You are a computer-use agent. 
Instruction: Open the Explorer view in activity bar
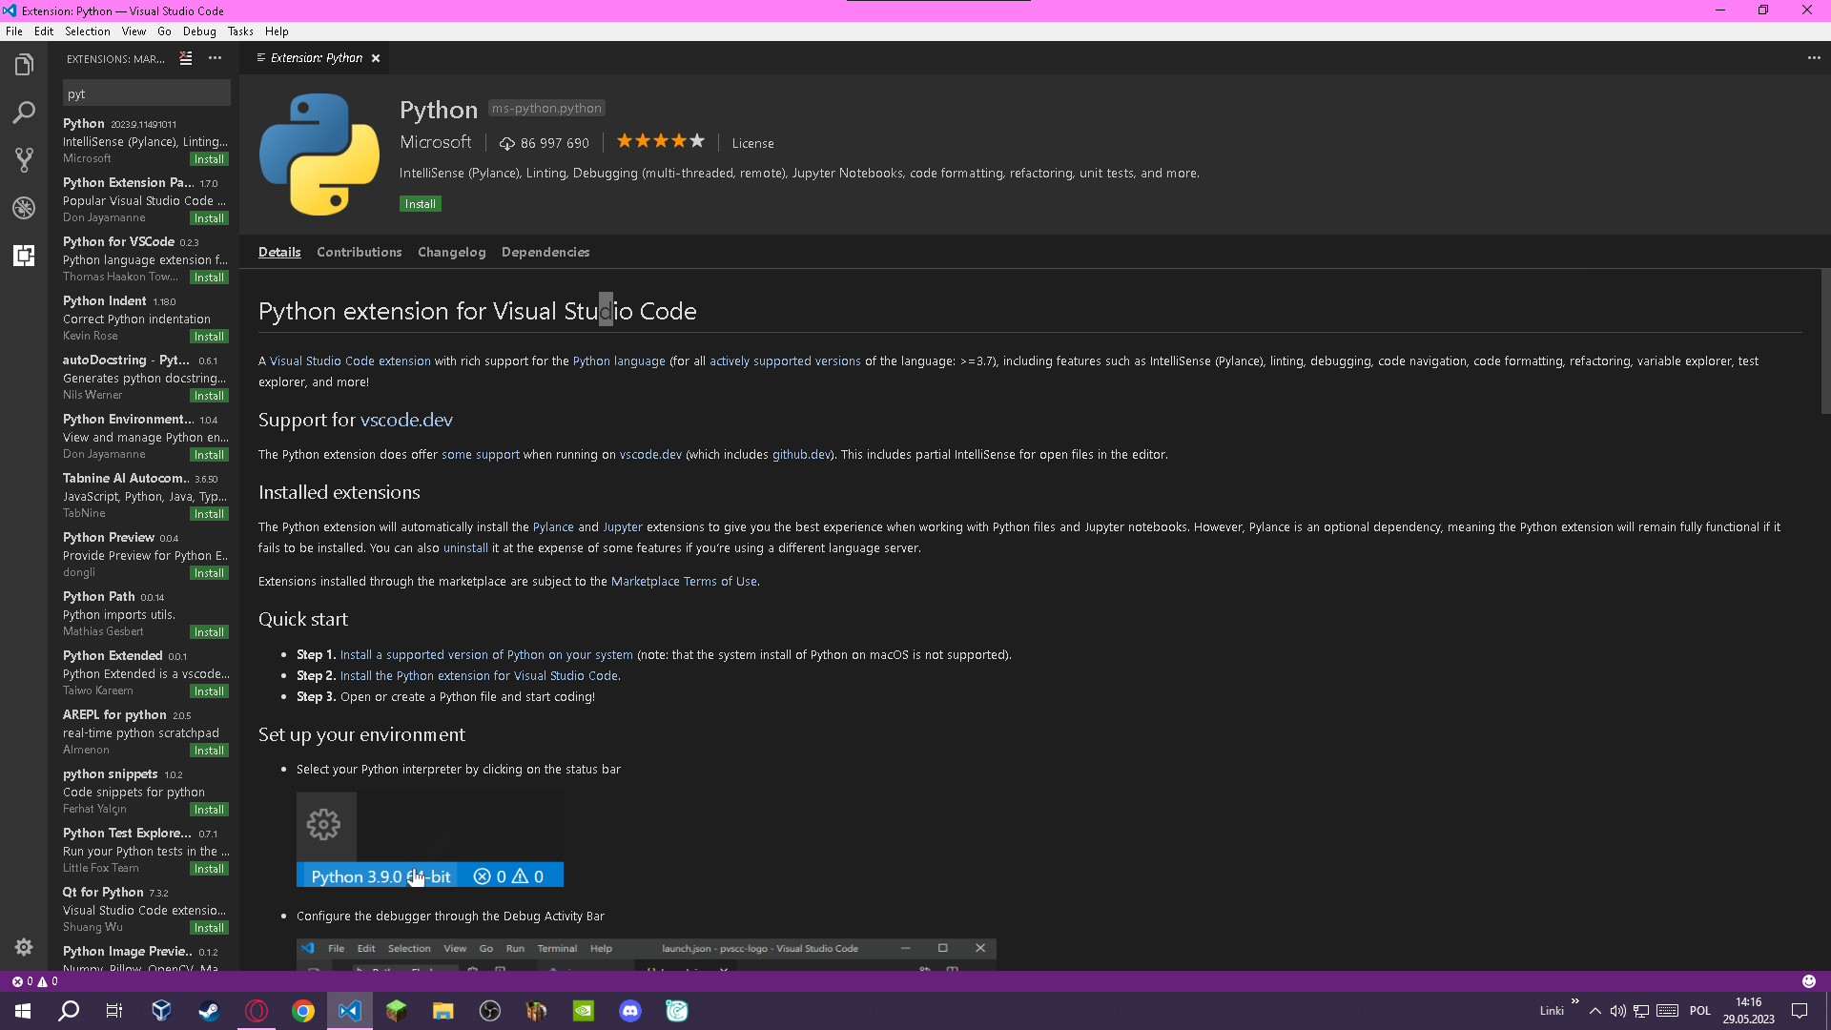[x=24, y=65]
